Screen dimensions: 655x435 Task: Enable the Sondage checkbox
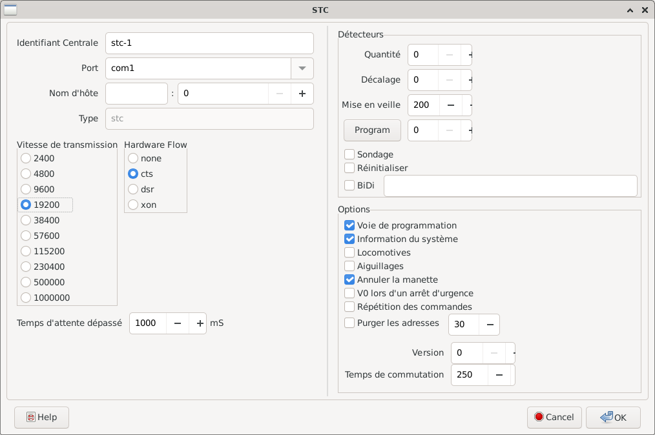click(x=349, y=155)
